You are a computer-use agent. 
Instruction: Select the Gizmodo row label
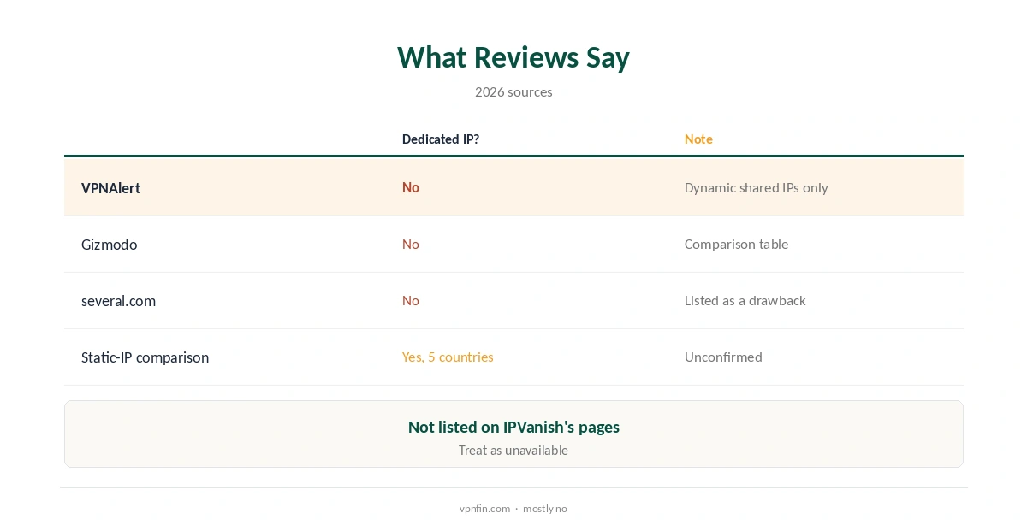(x=109, y=245)
